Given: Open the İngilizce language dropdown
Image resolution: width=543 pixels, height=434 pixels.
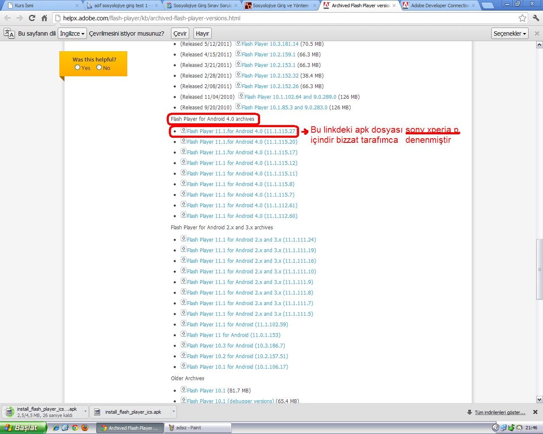Looking at the screenshot, I should click(72, 33).
